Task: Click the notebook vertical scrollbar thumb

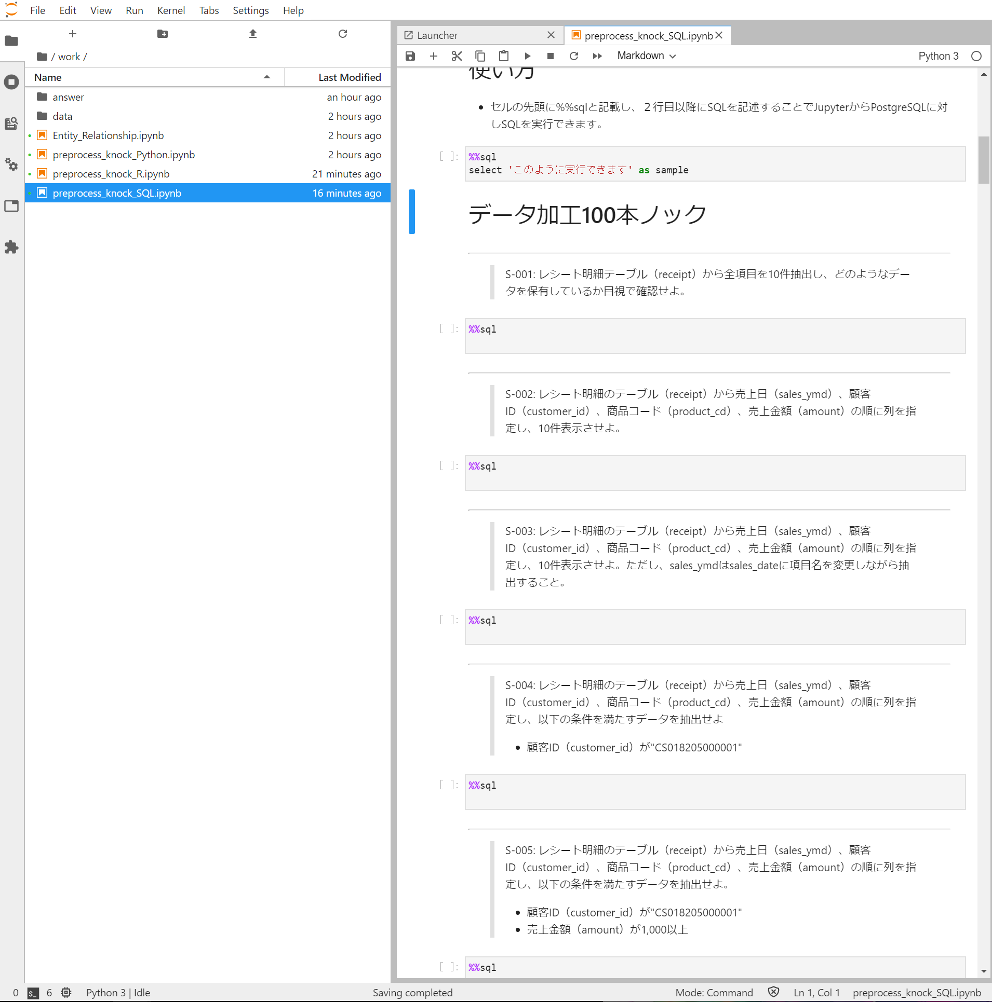Action: [984, 160]
